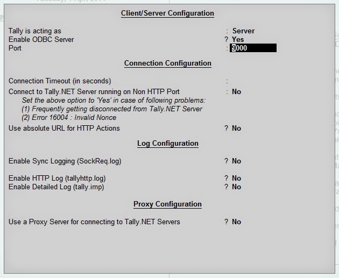Select the Client/Server Configuration heading
Viewport: 339px width, 278px height.
tap(167, 13)
